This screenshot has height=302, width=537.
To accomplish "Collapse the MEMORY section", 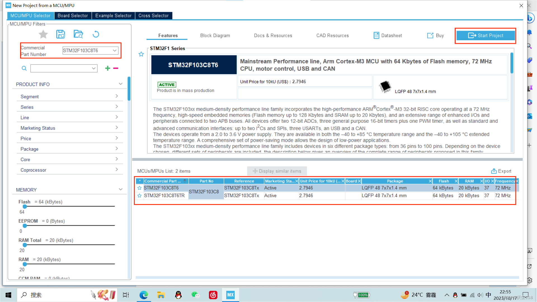I will click(x=121, y=190).
